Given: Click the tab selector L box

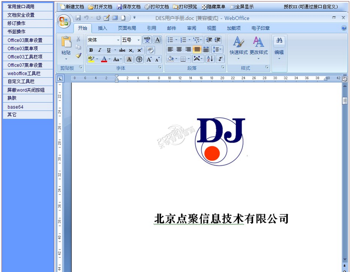Looking at the screenshot, I should 60,78.
